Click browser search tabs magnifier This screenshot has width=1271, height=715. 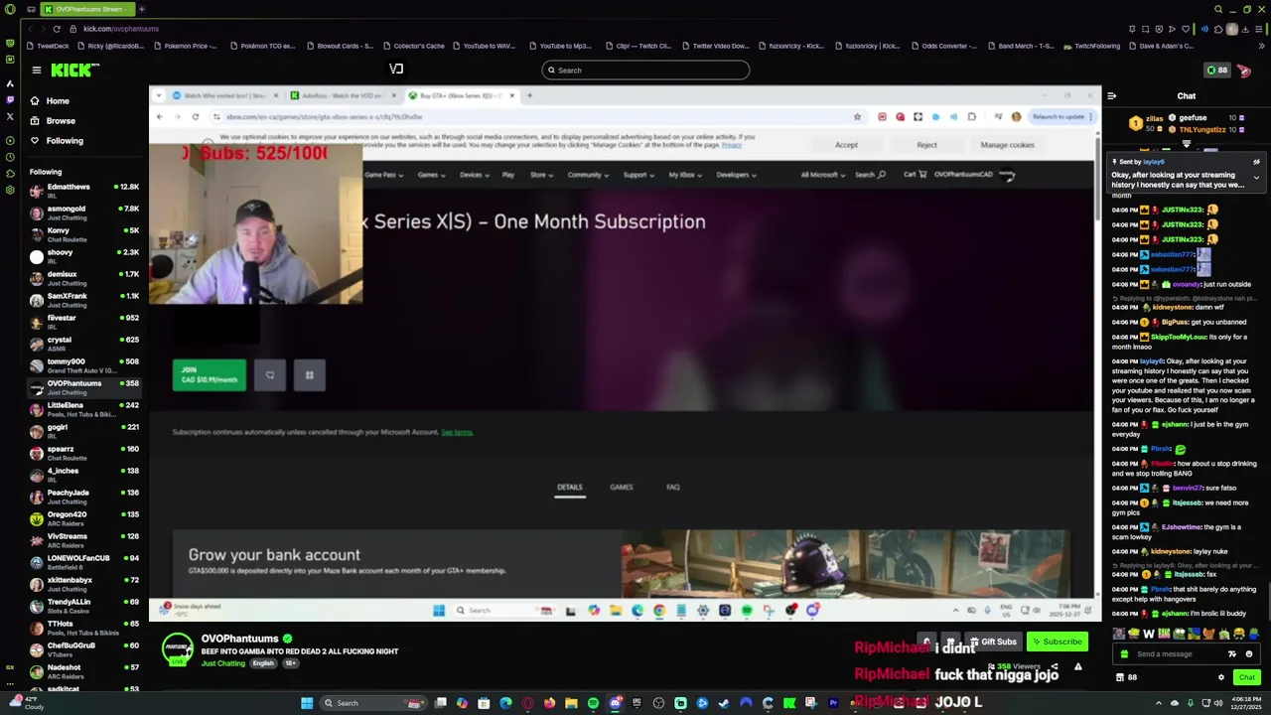[1218, 9]
